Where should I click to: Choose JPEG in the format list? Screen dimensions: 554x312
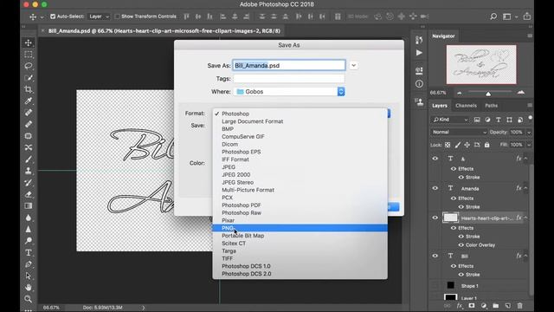[300, 167]
